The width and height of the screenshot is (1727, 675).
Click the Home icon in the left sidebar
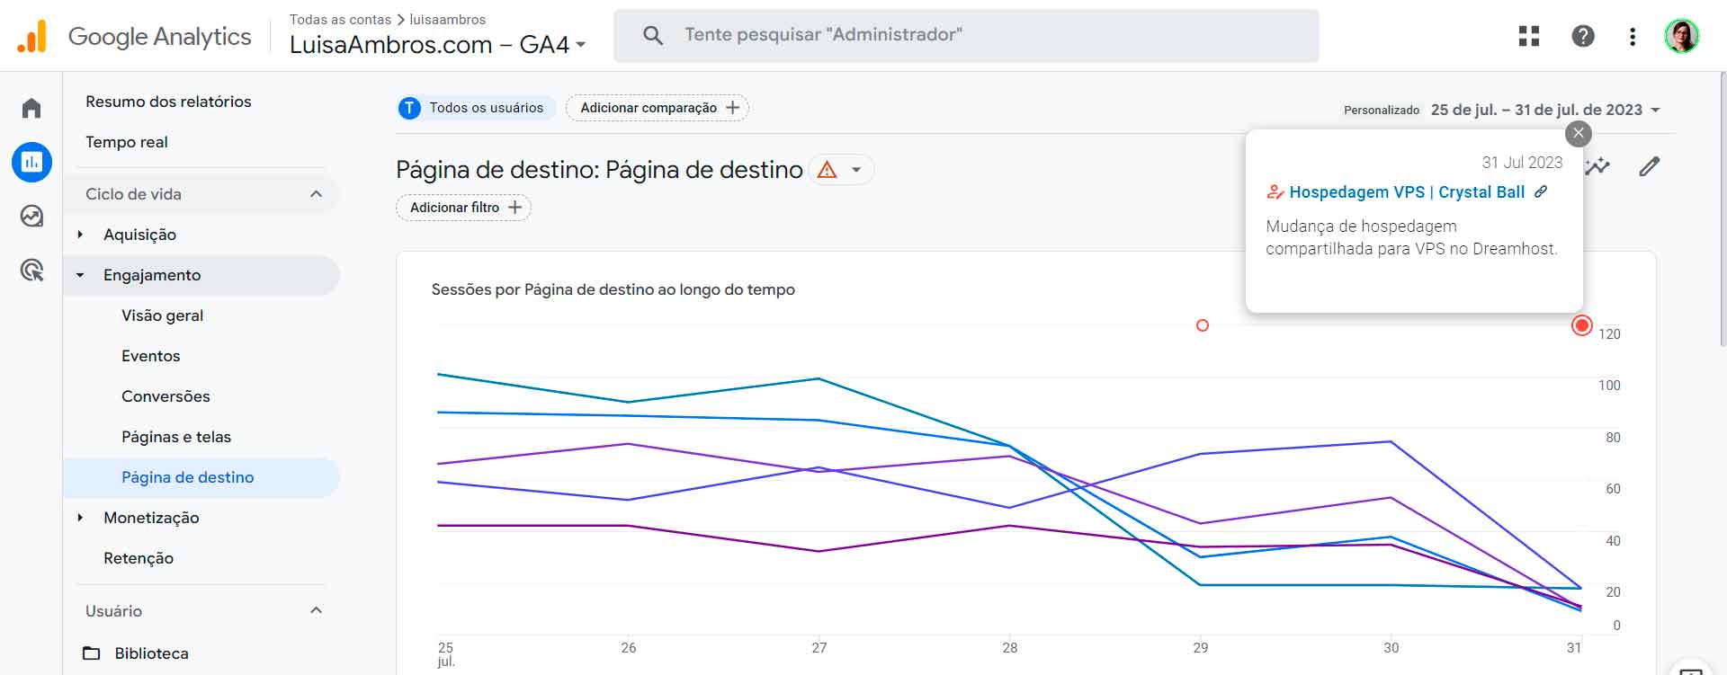pos(31,106)
